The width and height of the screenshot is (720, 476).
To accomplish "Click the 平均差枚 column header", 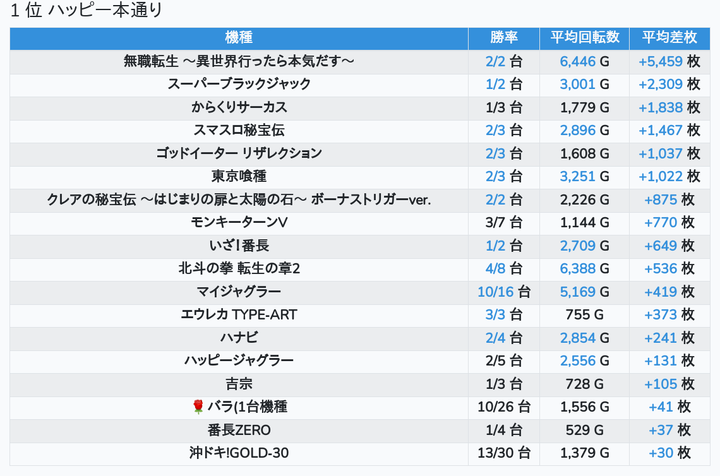I will (669, 38).
